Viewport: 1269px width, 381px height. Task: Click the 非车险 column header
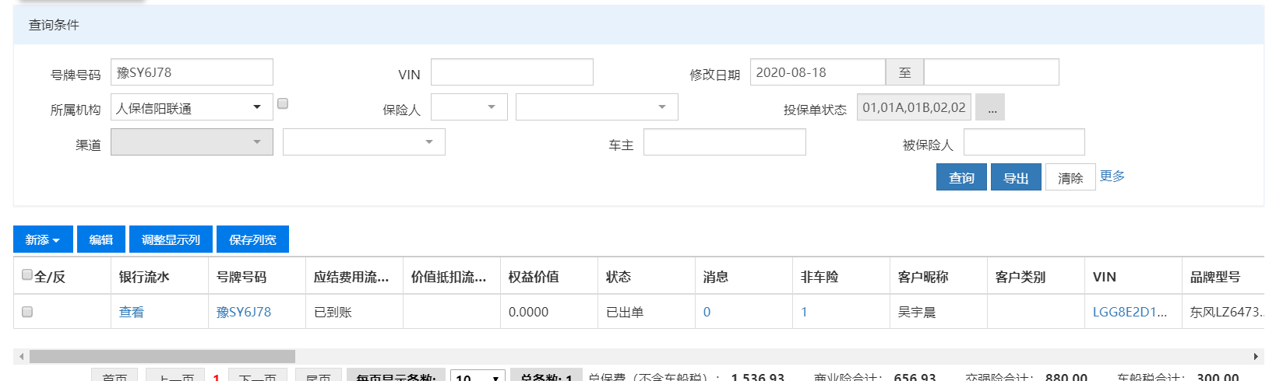pos(841,276)
